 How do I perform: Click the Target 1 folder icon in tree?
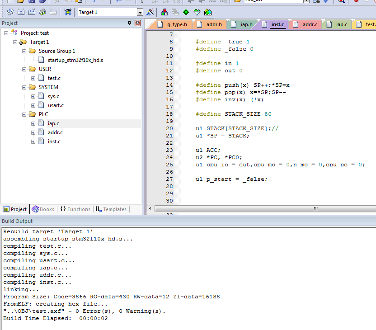point(23,42)
